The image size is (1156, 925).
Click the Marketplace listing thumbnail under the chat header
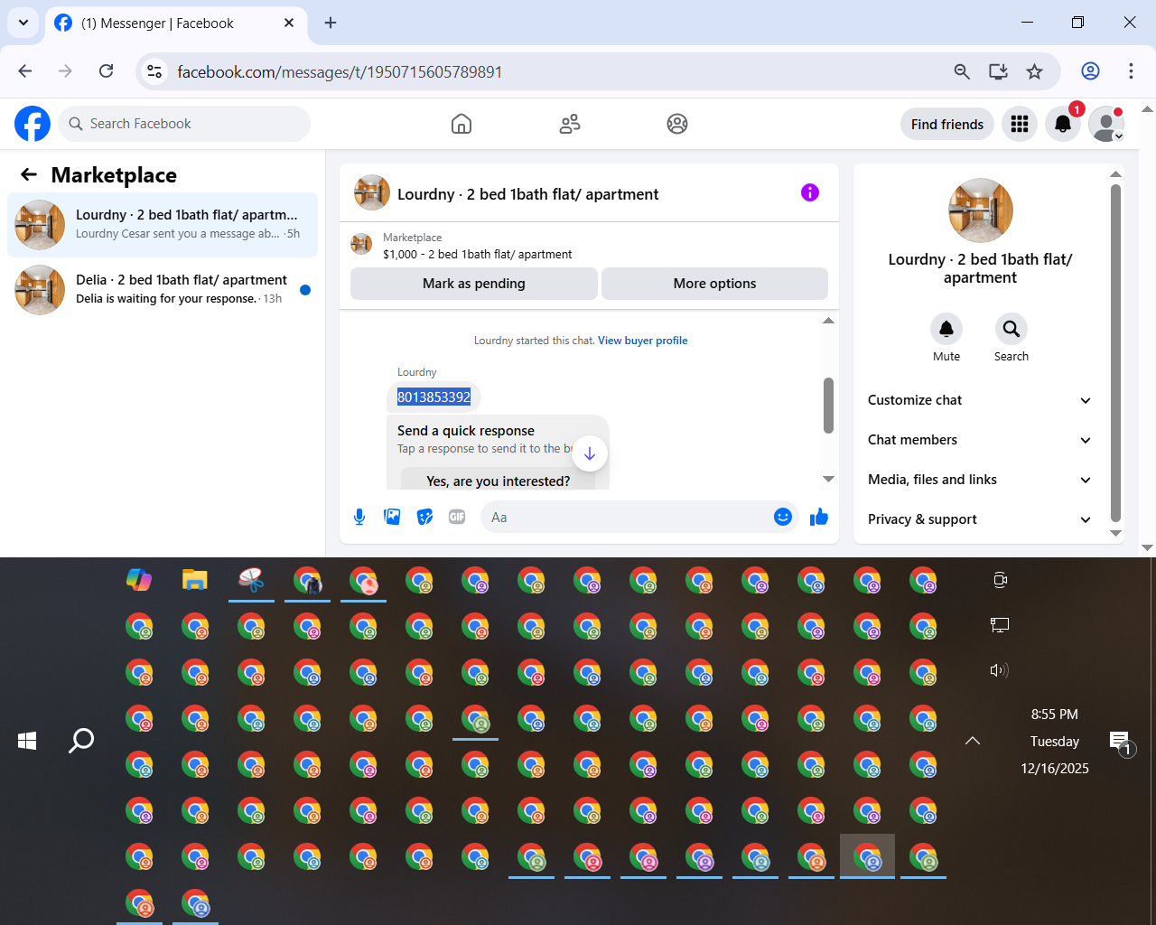click(x=361, y=244)
